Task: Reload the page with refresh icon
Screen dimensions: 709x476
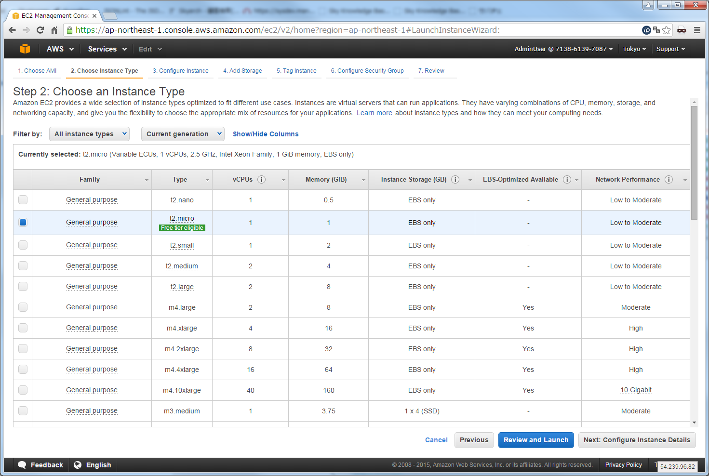Action: (40, 30)
